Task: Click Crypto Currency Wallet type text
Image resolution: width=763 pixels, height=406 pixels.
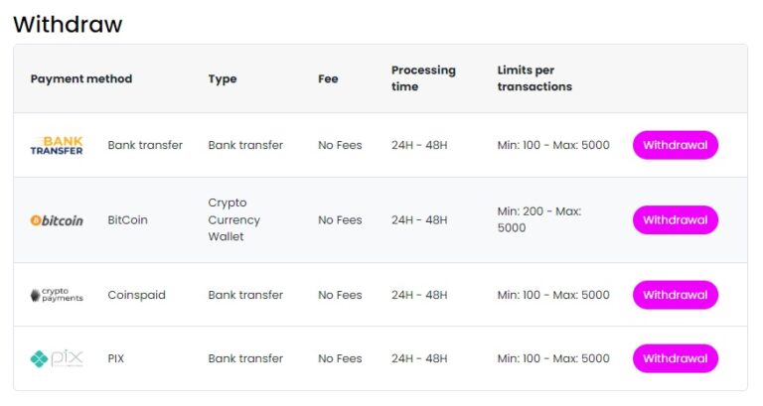Action: (x=233, y=219)
